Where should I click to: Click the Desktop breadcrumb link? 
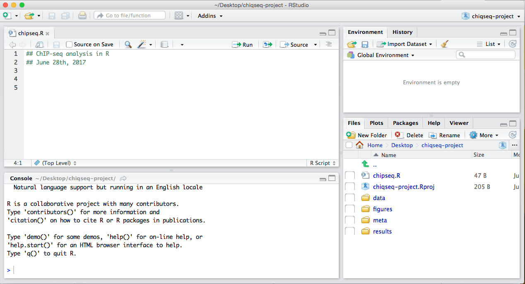tap(402, 145)
